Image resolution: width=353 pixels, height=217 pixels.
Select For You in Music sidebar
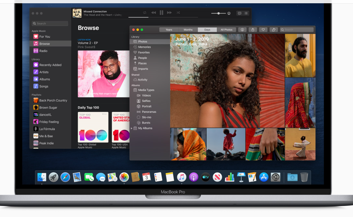click(51, 36)
